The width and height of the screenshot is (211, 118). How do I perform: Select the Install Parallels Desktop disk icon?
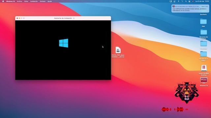pyautogui.click(x=204, y=68)
